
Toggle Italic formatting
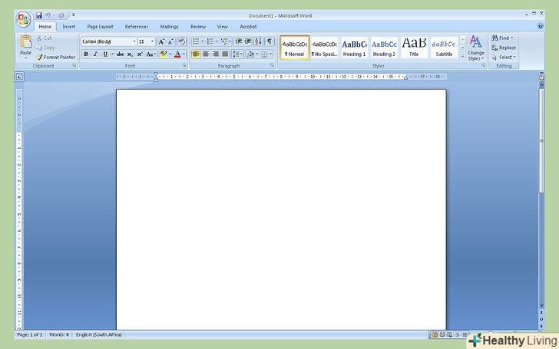pyautogui.click(x=95, y=54)
